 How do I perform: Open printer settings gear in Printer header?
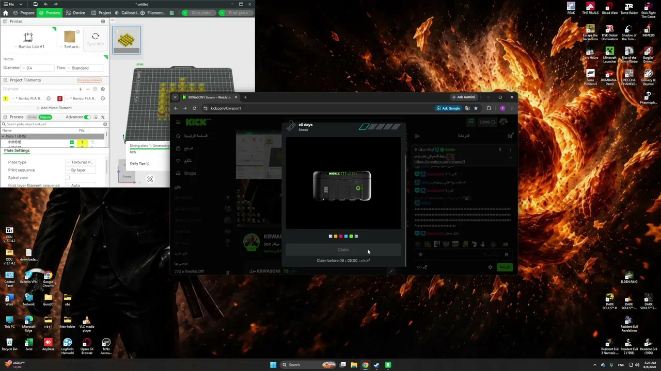pos(103,21)
